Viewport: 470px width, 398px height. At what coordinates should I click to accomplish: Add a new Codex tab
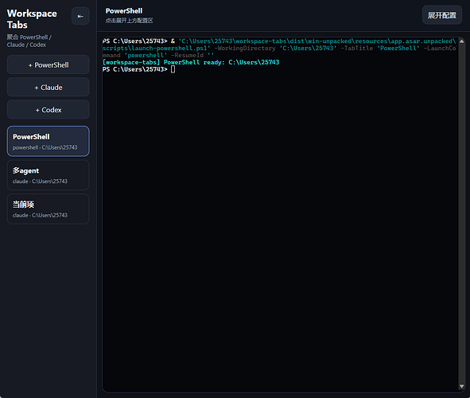[49, 110]
